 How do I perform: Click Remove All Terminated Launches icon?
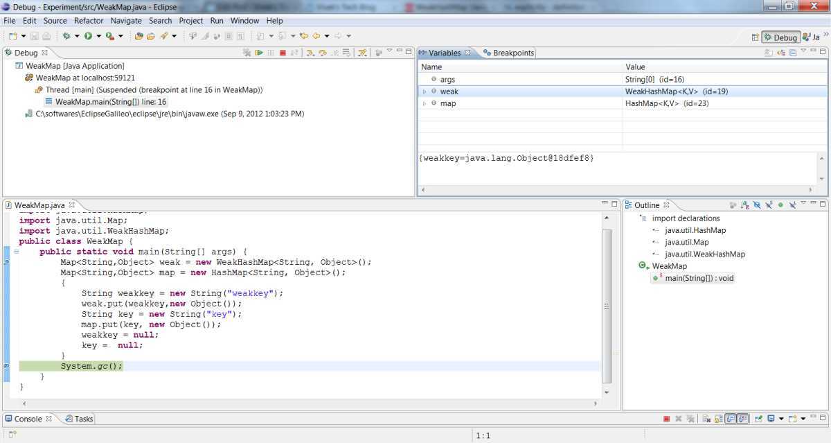(x=247, y=52)
